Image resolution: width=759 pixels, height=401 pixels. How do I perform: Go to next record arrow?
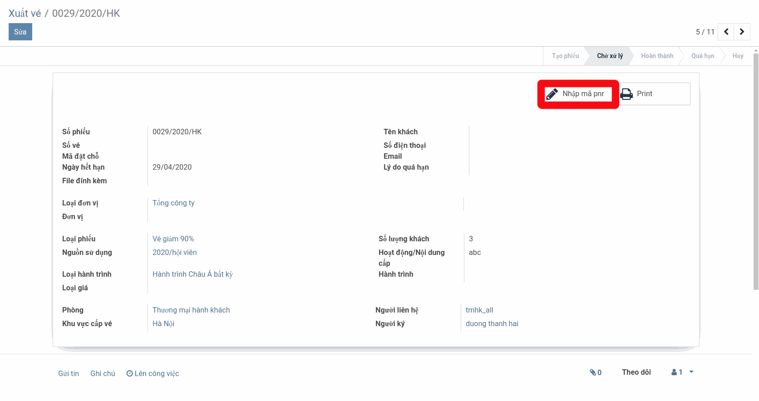[x=742, y=32]
